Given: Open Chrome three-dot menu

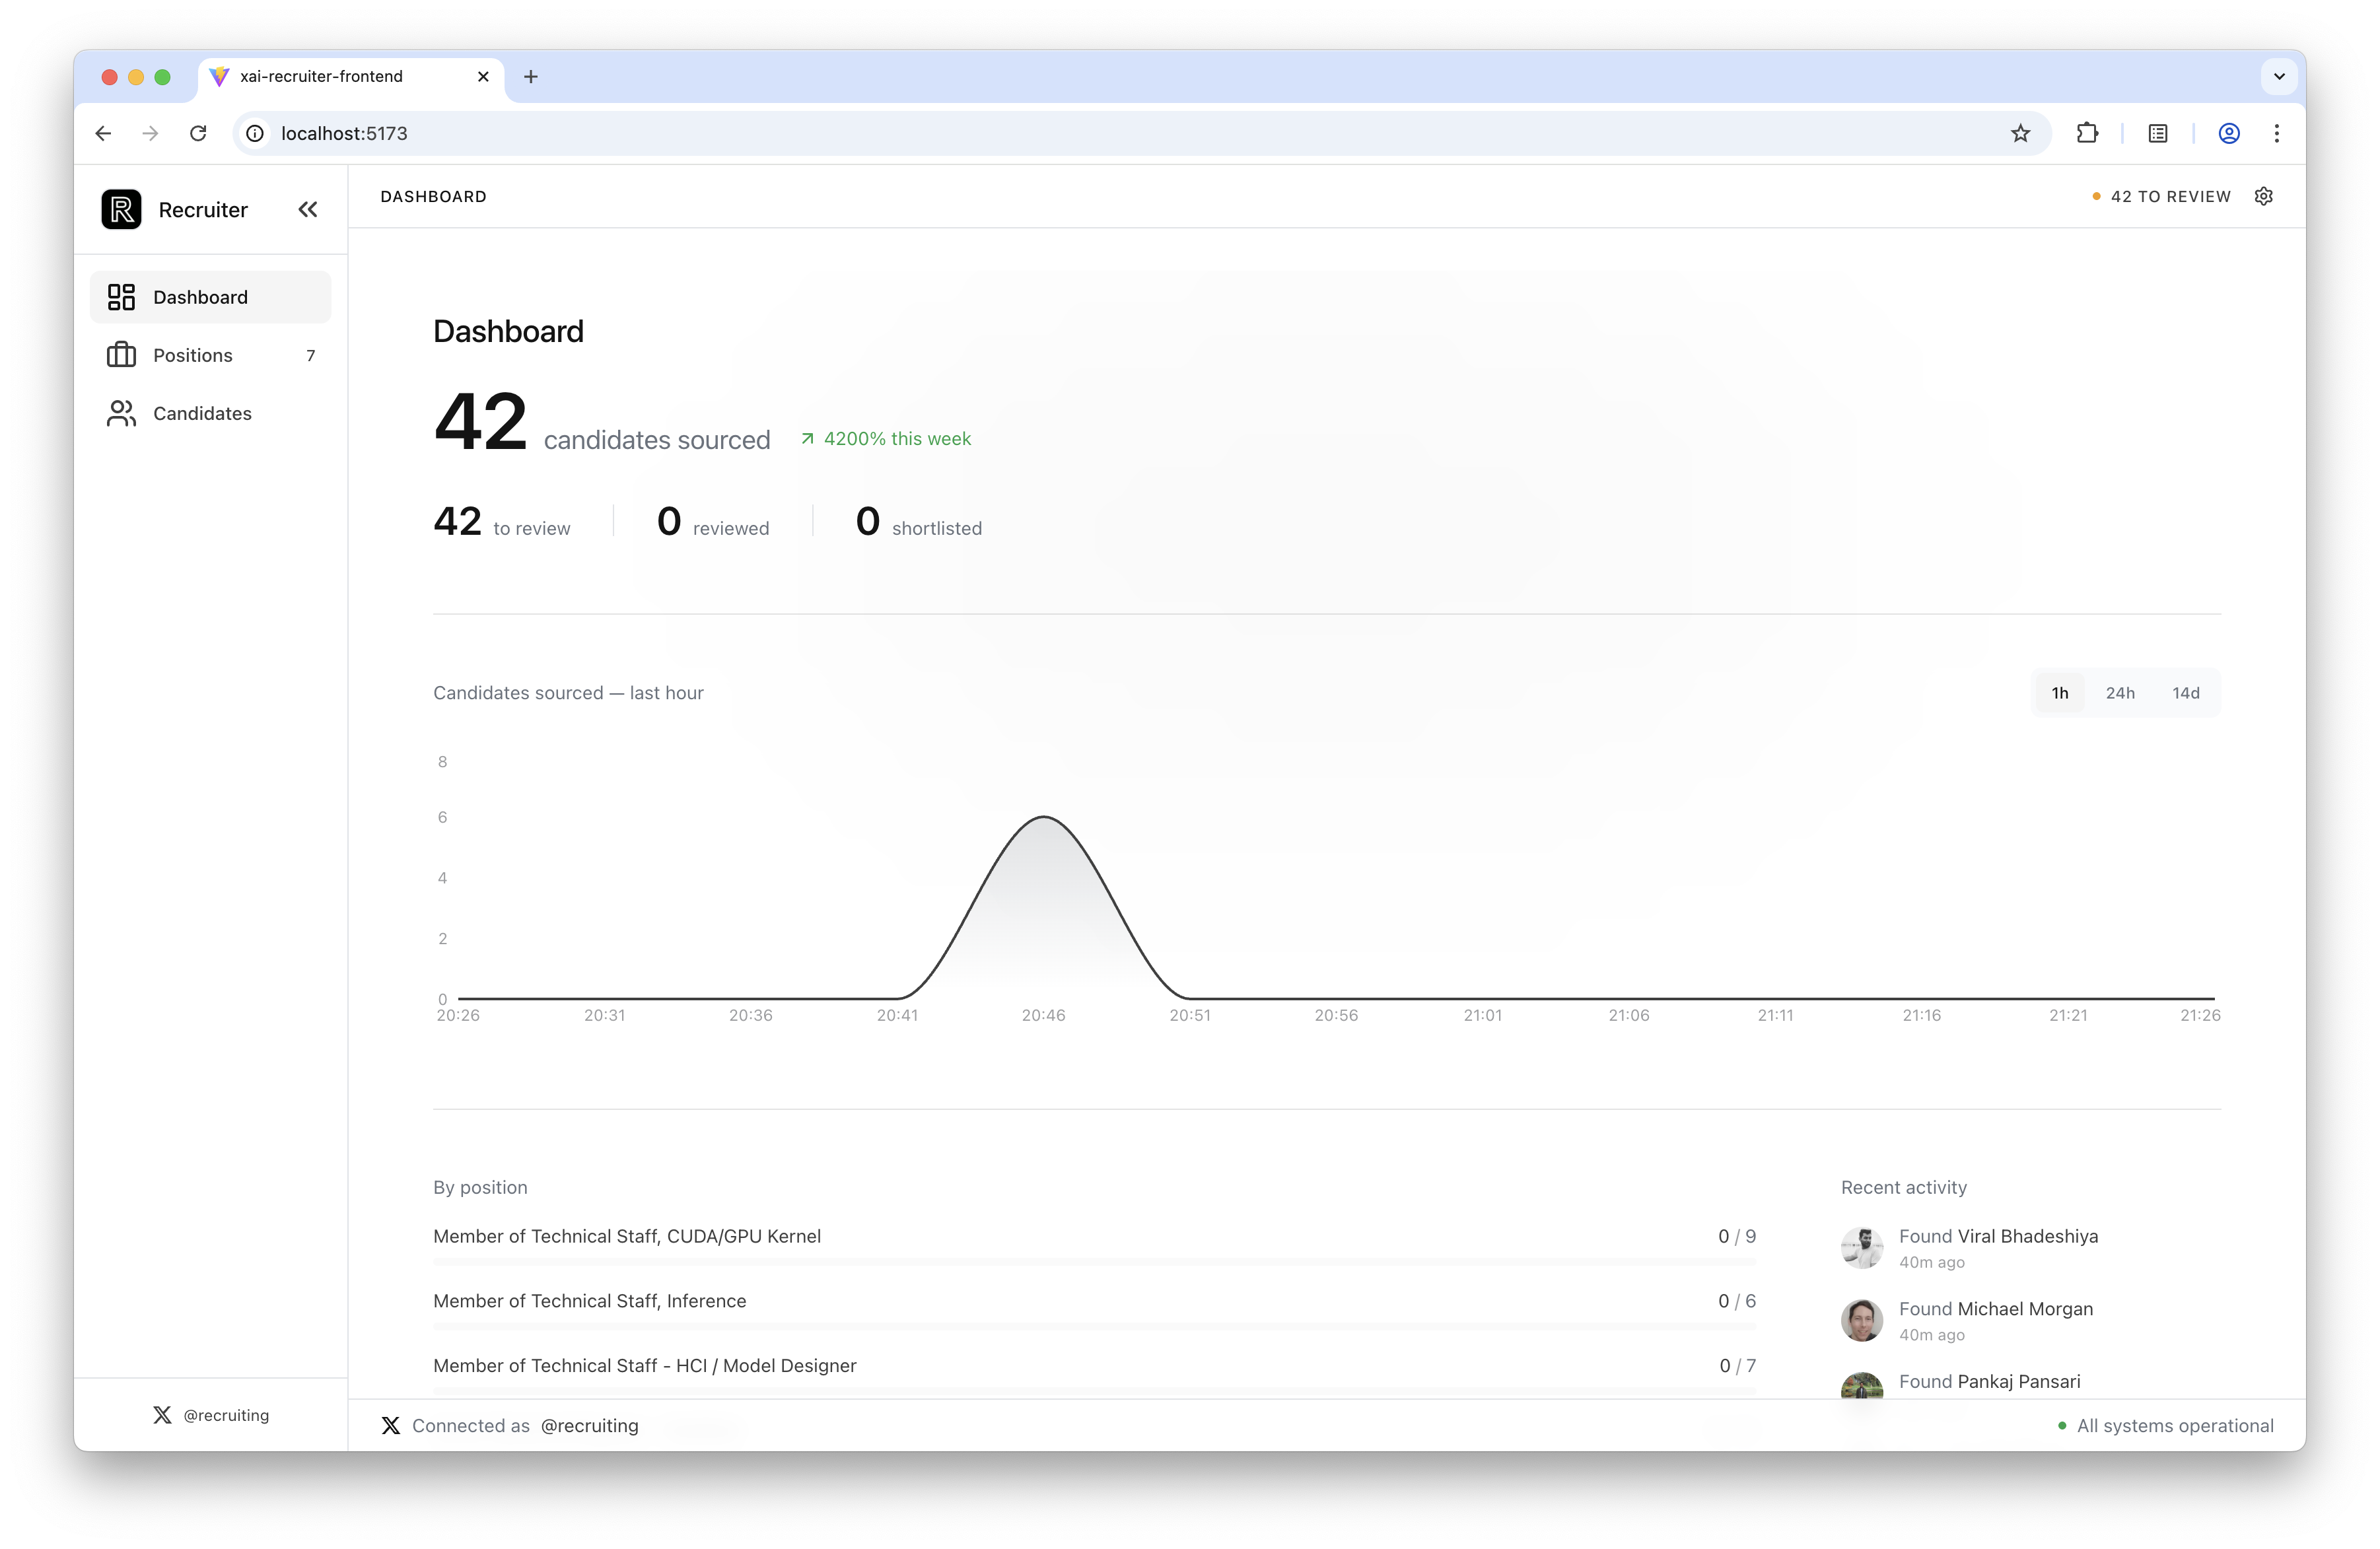Looking at the screenshot, I should (x=2277, y=133).
